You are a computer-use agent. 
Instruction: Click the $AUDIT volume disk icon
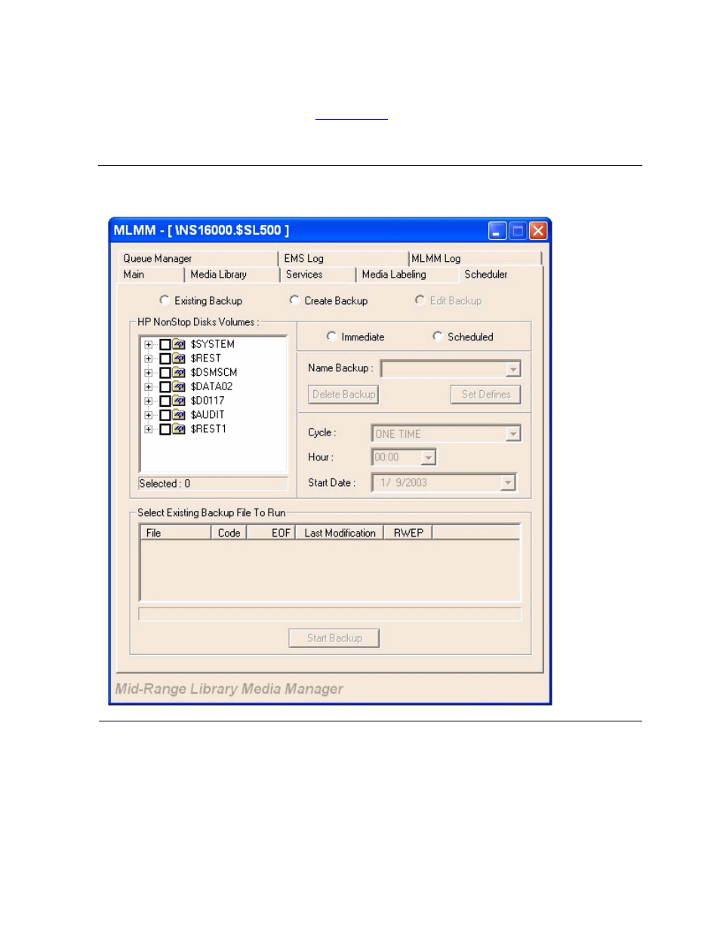click(179, 415)
